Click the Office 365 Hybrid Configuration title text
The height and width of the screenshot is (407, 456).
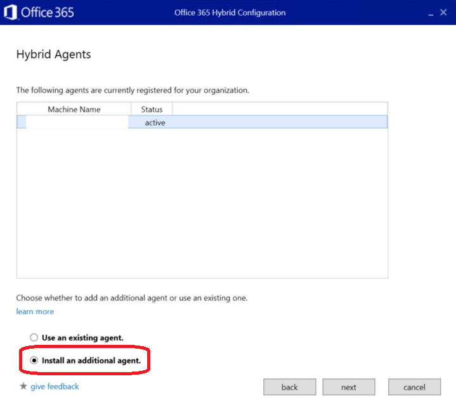tap(230, 13)
